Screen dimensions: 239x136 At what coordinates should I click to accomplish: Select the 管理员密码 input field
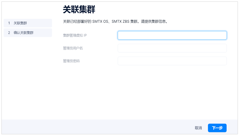pyautogui.click(x=172, y=61)
